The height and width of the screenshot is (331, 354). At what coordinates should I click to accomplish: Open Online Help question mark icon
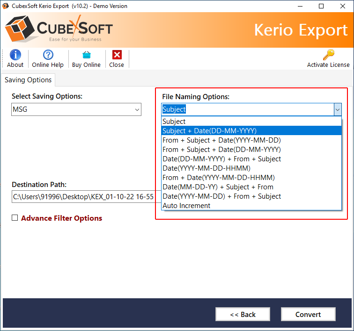pyautogui.click(x=48, y=55)
